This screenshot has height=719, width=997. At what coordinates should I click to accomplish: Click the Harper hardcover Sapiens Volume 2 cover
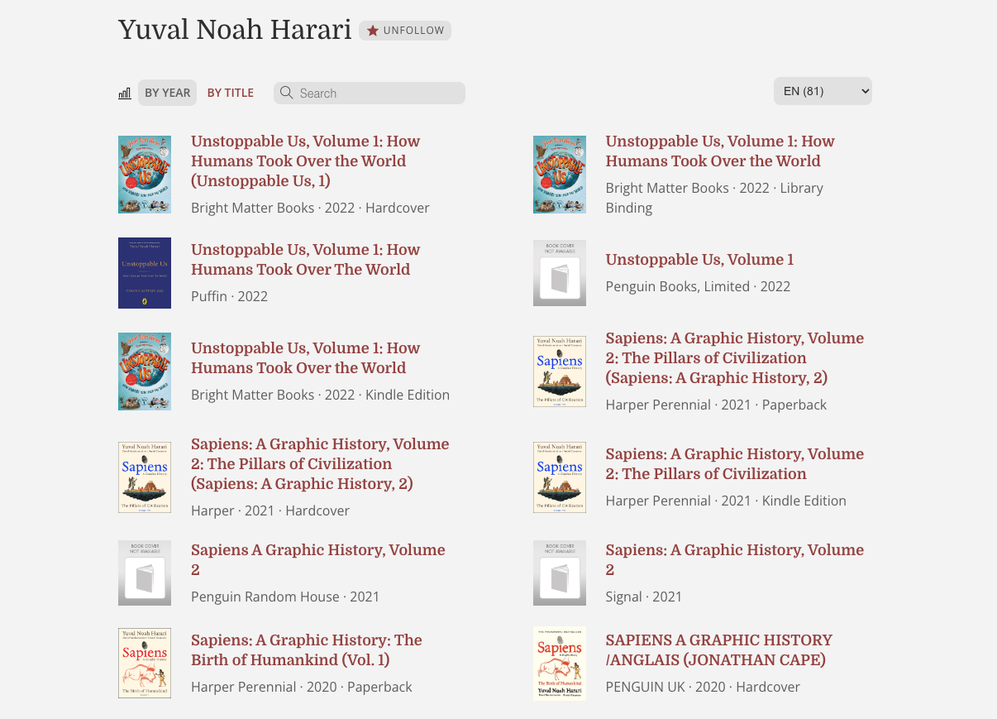point(145,477)
